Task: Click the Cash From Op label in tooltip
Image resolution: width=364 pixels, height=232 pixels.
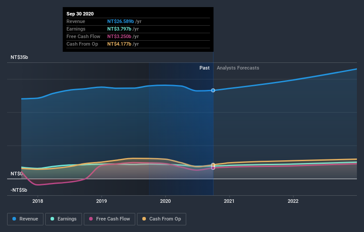Action: pos(82,44)
